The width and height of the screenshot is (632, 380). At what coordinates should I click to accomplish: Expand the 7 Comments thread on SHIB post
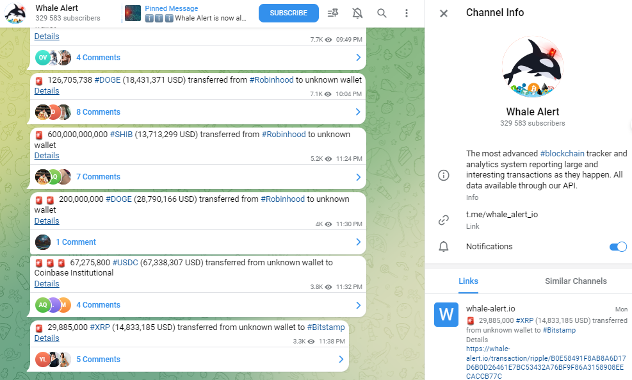(357, 177)
